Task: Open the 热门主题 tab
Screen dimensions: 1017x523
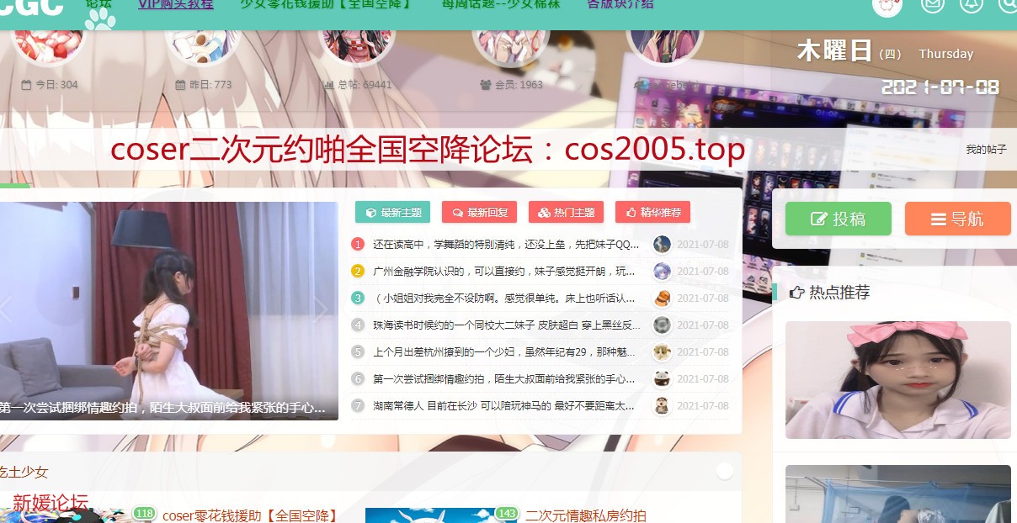Action: coord(566,213)
